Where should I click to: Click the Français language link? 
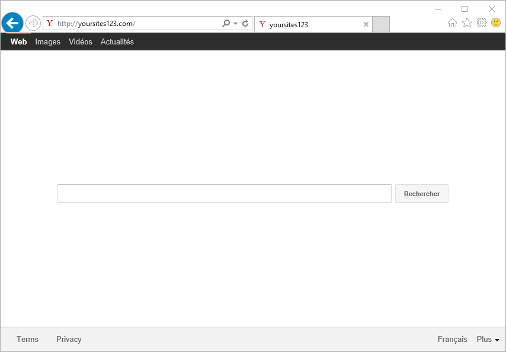pyautogui.click(x=453, y=339)
